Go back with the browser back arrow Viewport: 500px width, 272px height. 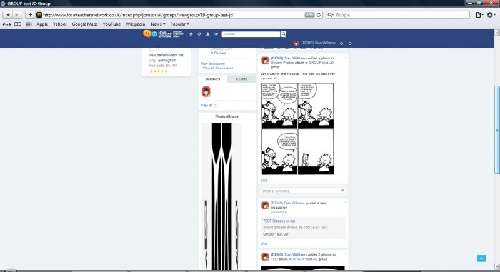[x=8, y=14]
